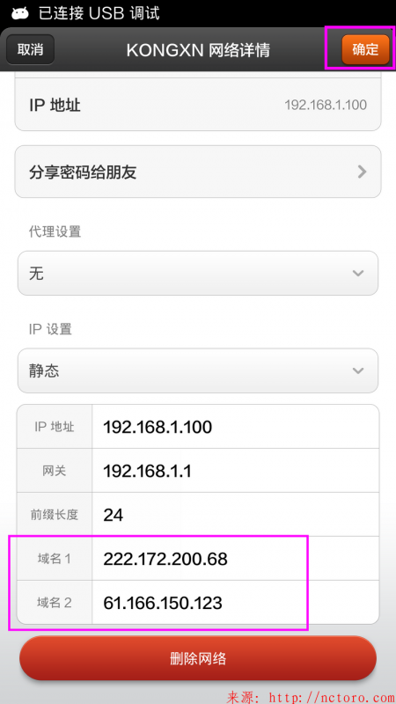The image size is (396, 704).
Task: Edit the prefix length field 24
Action: pyautogui.click(x=235, y=515)
